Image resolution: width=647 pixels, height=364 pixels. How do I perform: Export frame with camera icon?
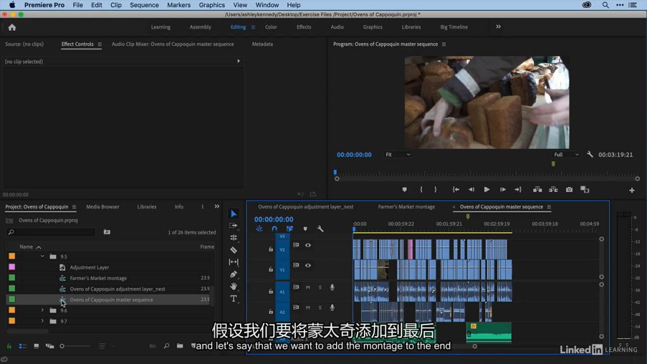pos(569,190)
